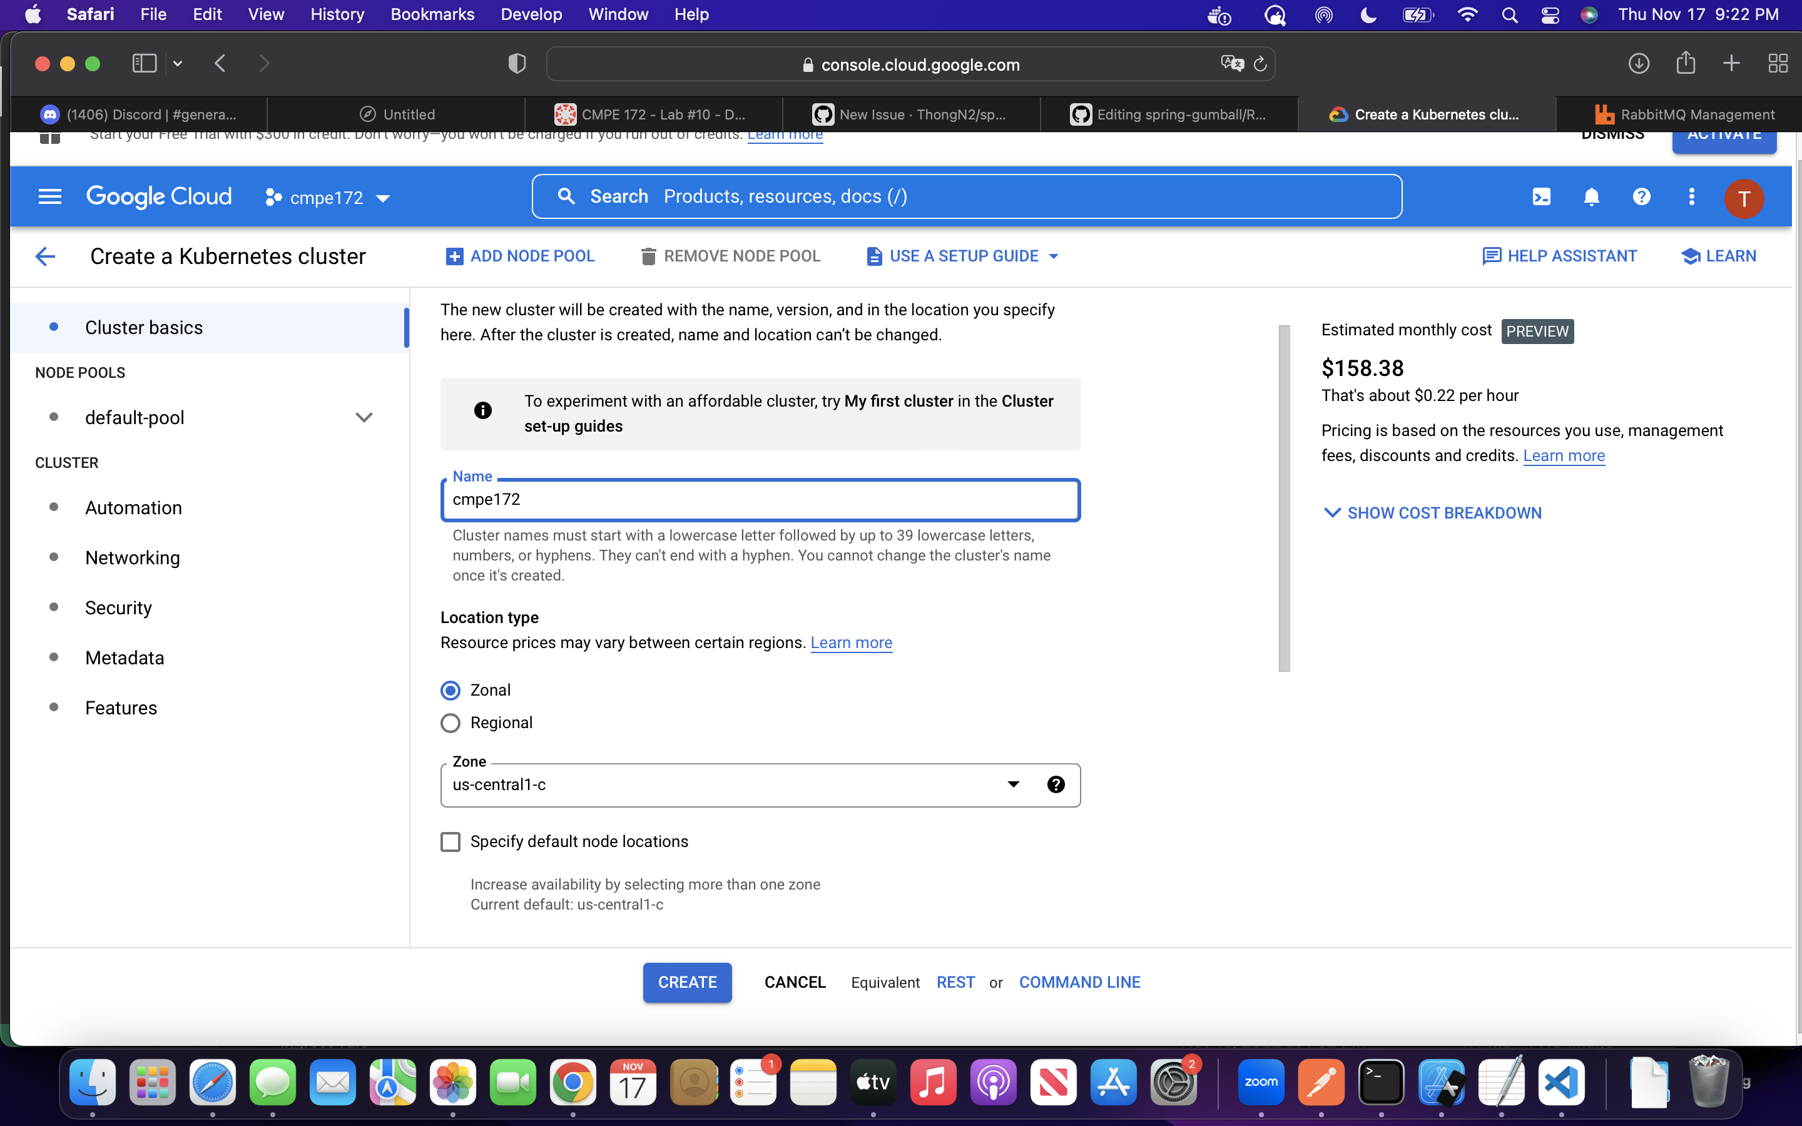Expand Show Cost Breakdown
The height and width of the screenshot is (1126, 1802).
pos(1432,513)
